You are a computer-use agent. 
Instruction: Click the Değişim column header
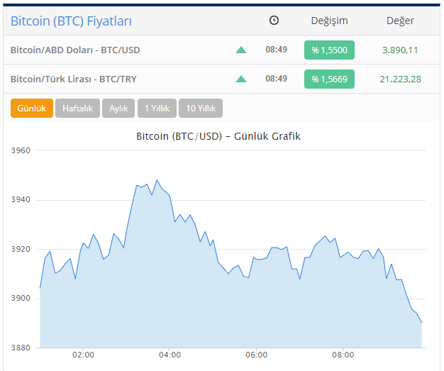coord(329,21)
